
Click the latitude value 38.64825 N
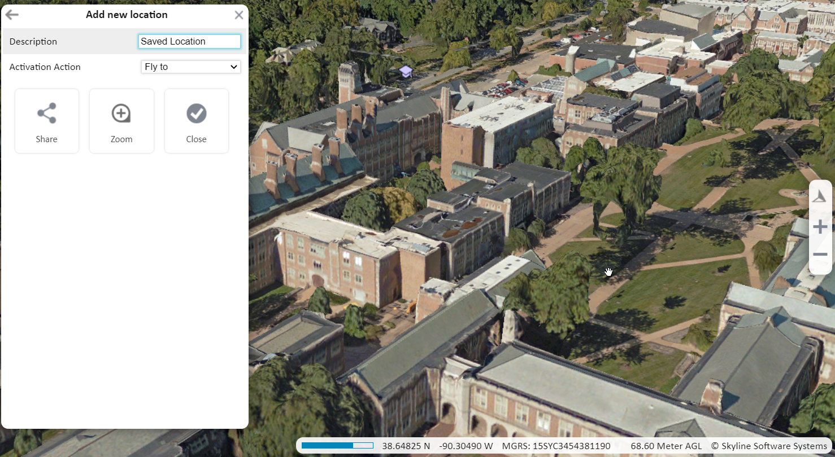tap(406, 446)
